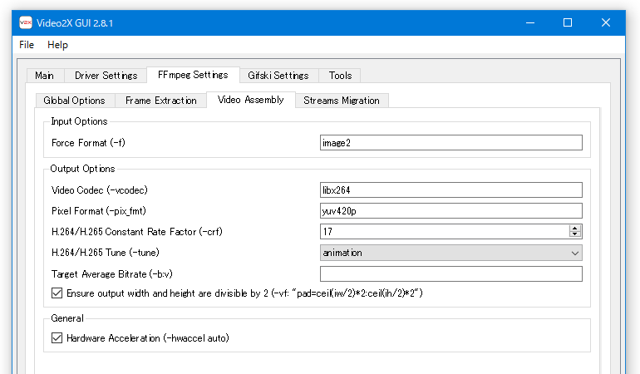Click the Video2X app icon in title bar
Image resolution: width=640 pixels, height=374 pixels.
point(25,23)
